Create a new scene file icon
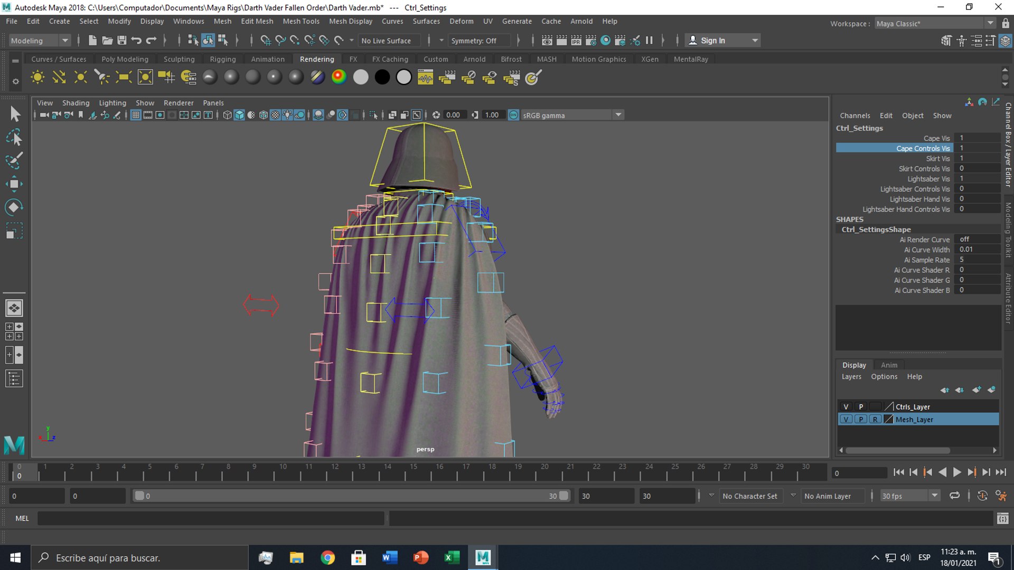This screenshot has width=1014, height=570. [92, 40]
